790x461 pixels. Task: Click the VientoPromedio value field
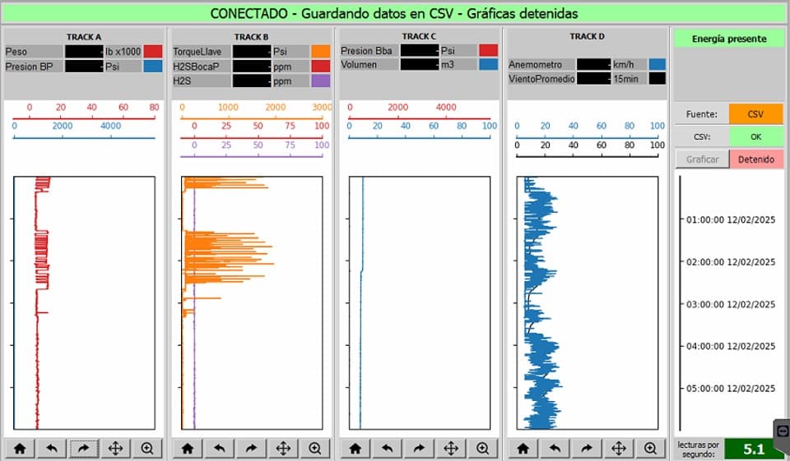(594, 79)
